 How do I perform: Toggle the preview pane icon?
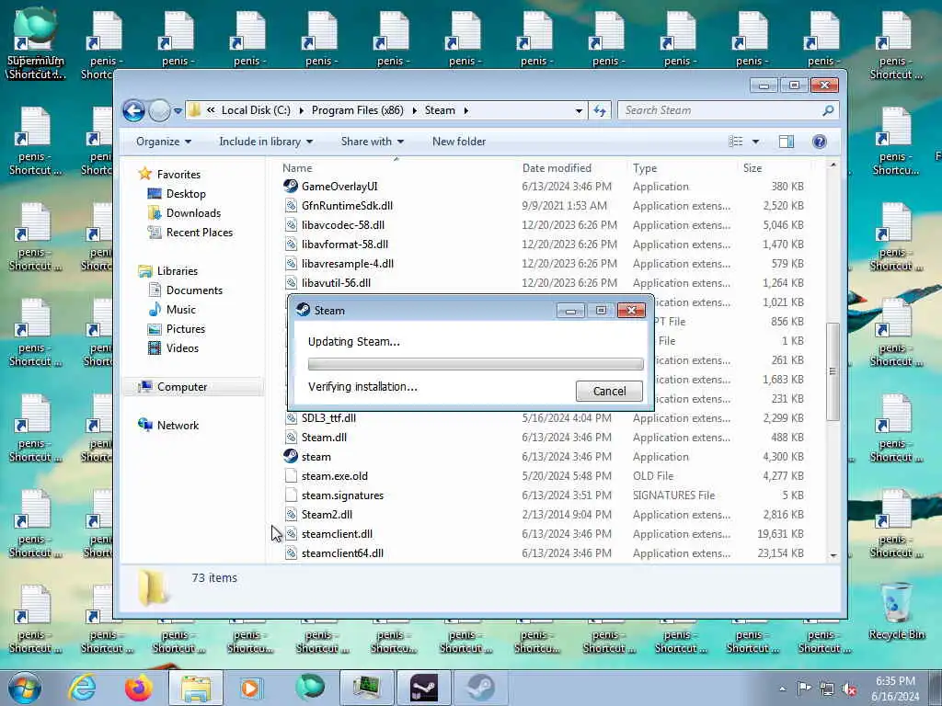pyautogui.click(x=786, y=142)
